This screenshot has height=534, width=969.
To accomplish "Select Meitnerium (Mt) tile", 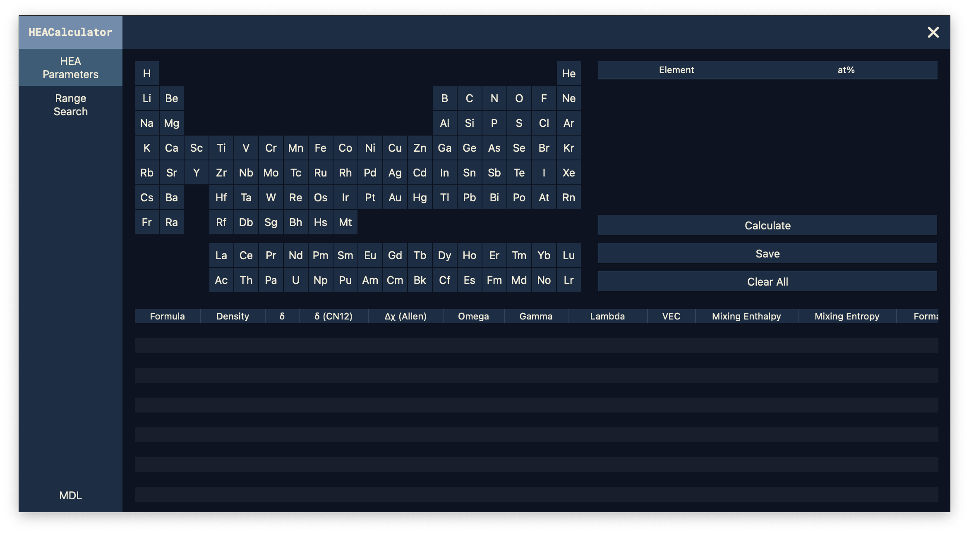I will pos(345,222).
